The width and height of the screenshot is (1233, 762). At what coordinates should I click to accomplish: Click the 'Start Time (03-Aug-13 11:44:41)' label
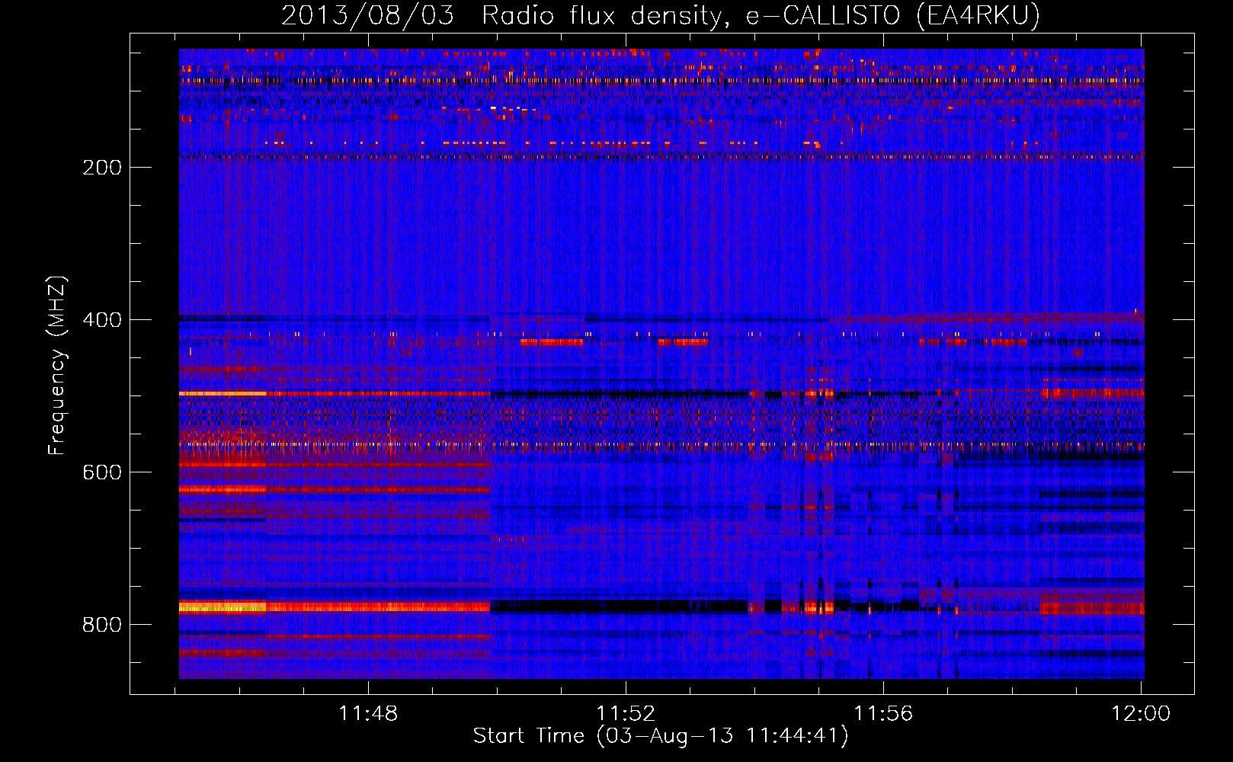[661, 736]
